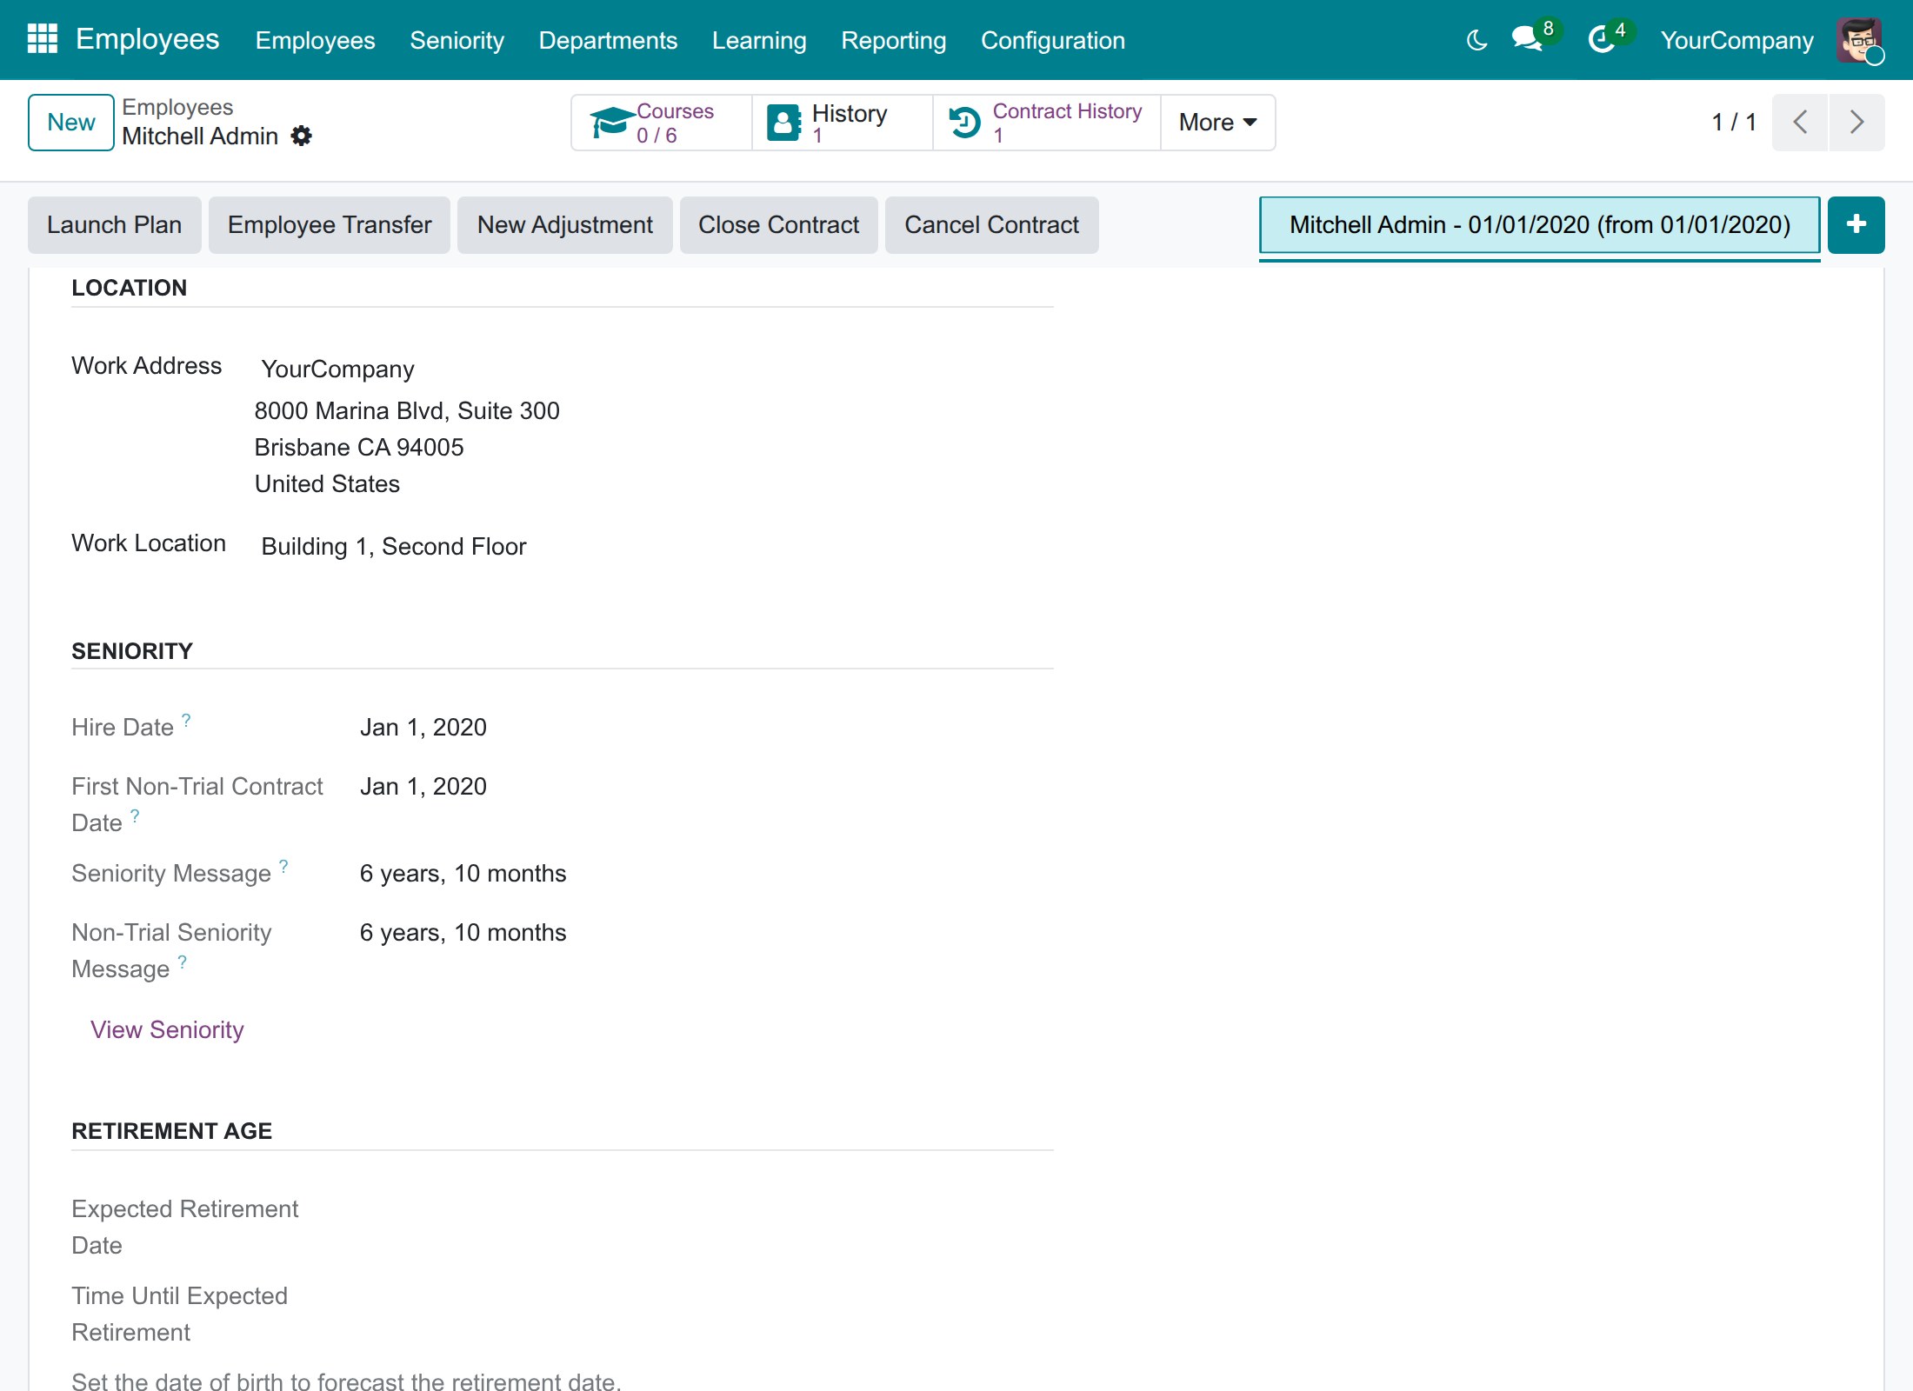
Task: Click the History address book icon
Action: [x=783, y=123]
